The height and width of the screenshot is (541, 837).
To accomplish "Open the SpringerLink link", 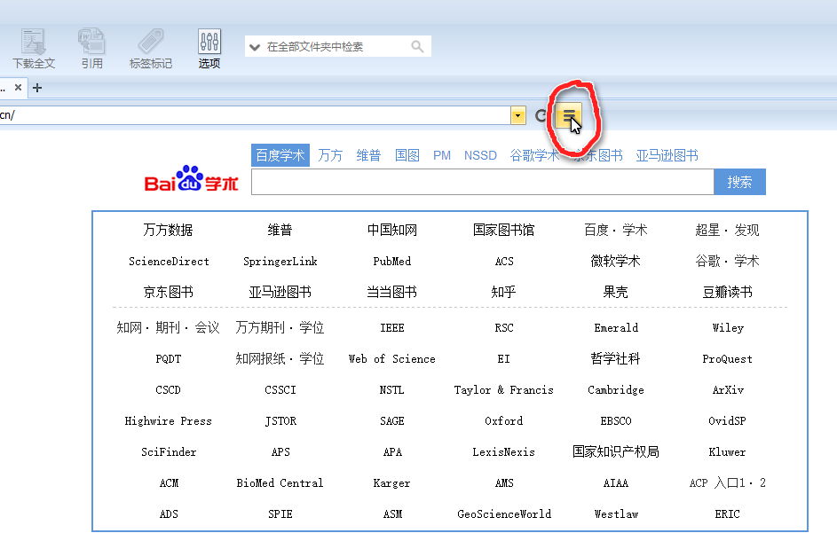I will pos(280,262).
